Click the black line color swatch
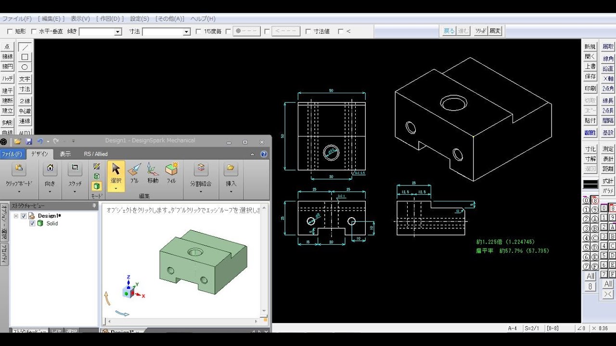The height and width of the screenshot is (346, 616). 590,184
